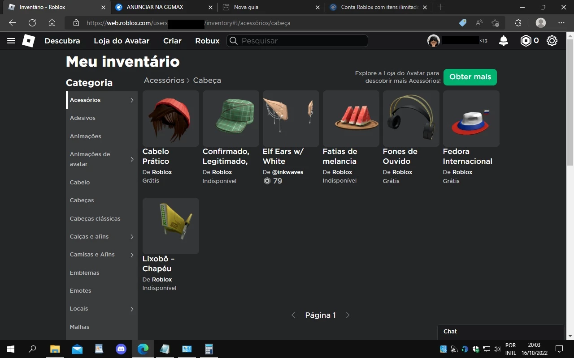Screen dimensions: 574x358
Task: Open Lixobô Chapéu thumbnail
Action: [171, 226]
